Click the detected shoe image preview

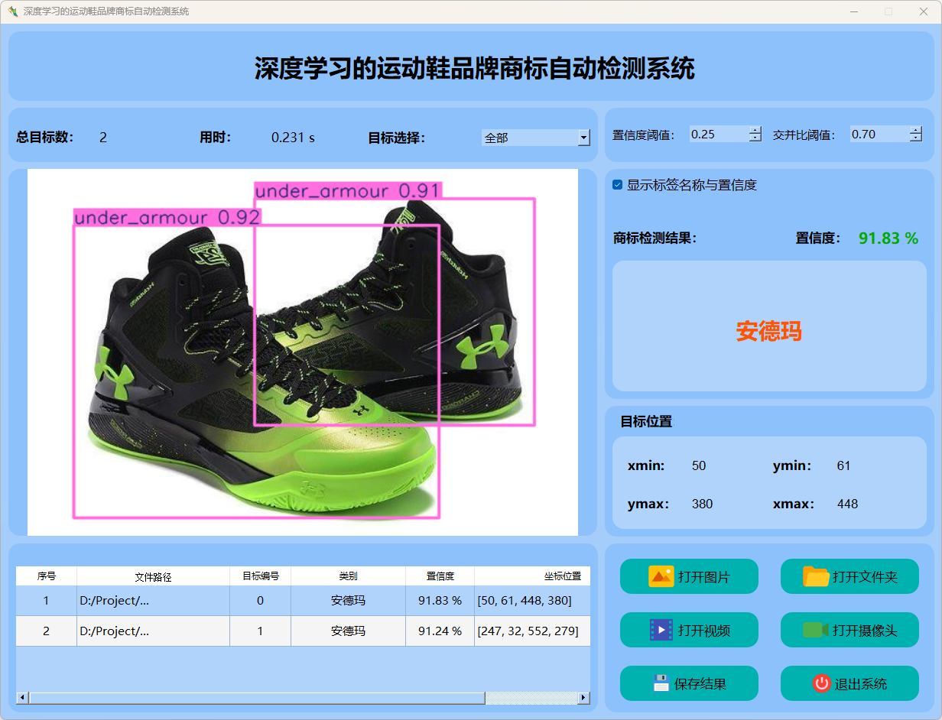303,352
